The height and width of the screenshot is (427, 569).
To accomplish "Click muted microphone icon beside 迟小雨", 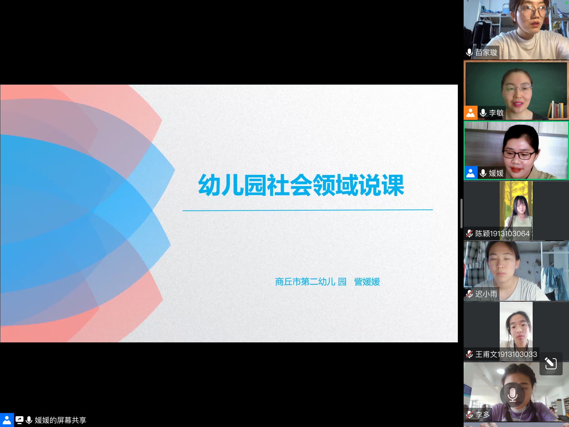I will (469, 294).
